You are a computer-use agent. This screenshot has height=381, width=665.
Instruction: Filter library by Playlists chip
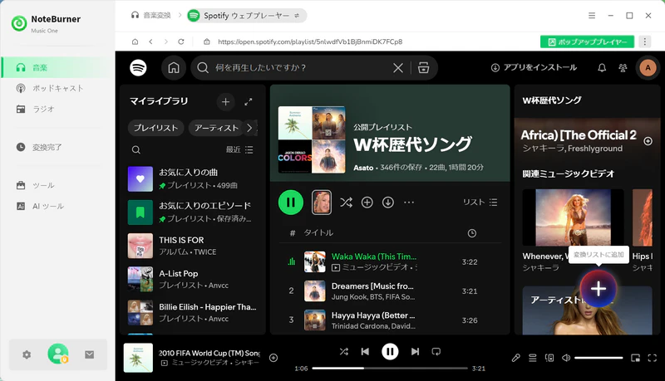tap(155, 128)
